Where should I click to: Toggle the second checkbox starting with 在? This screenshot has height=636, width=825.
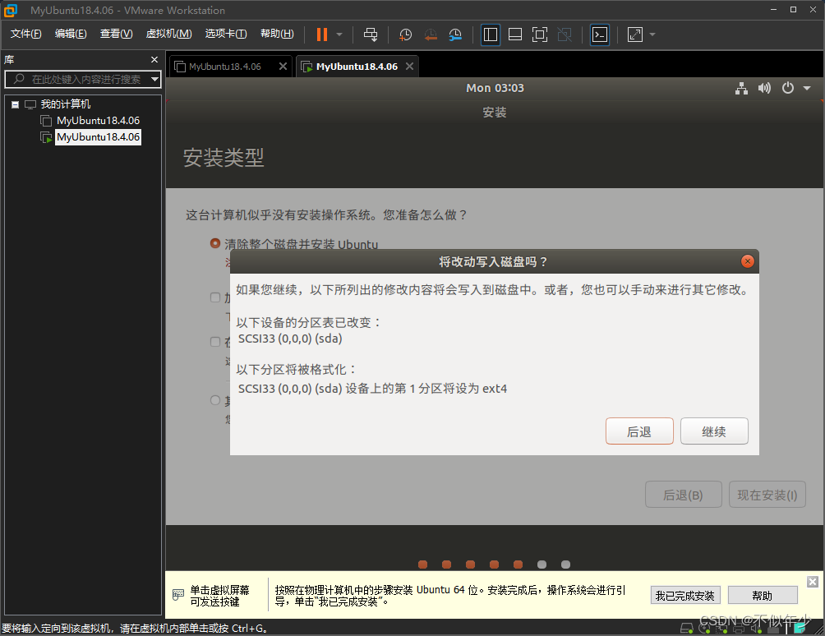coord(214,342)
